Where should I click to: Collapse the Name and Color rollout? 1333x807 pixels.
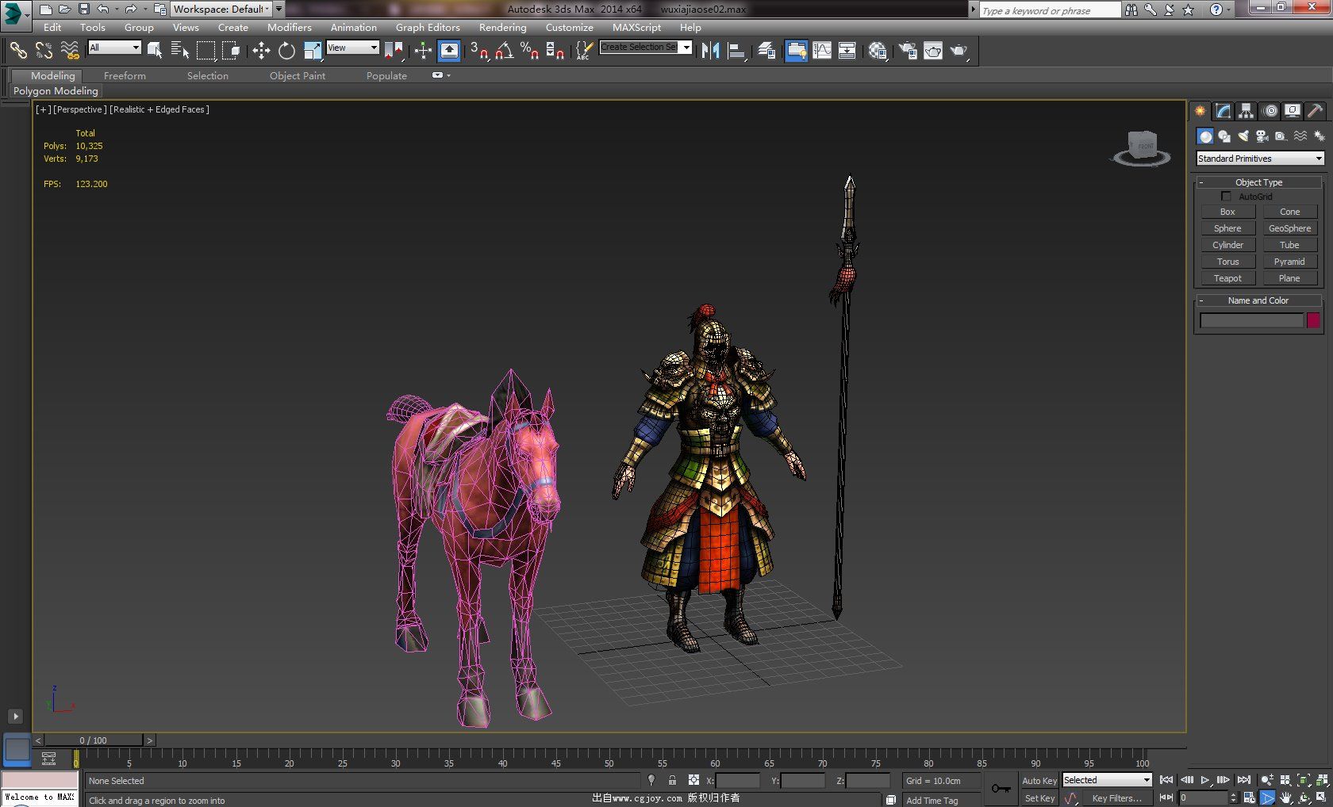tap(1258, 300)
